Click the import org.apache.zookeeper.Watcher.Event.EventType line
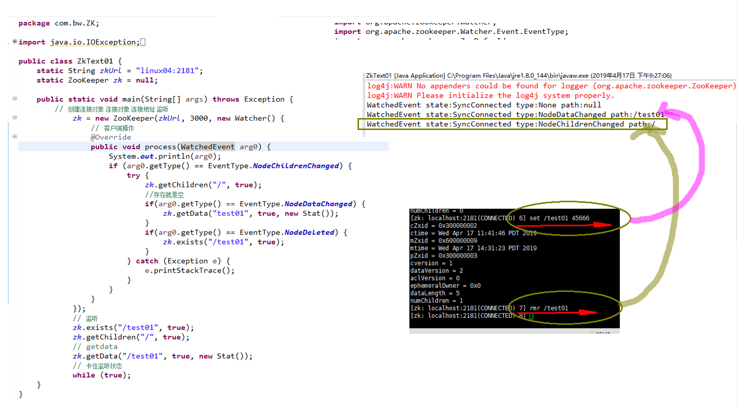Screen dimensions: 737x408 point(451,31)
